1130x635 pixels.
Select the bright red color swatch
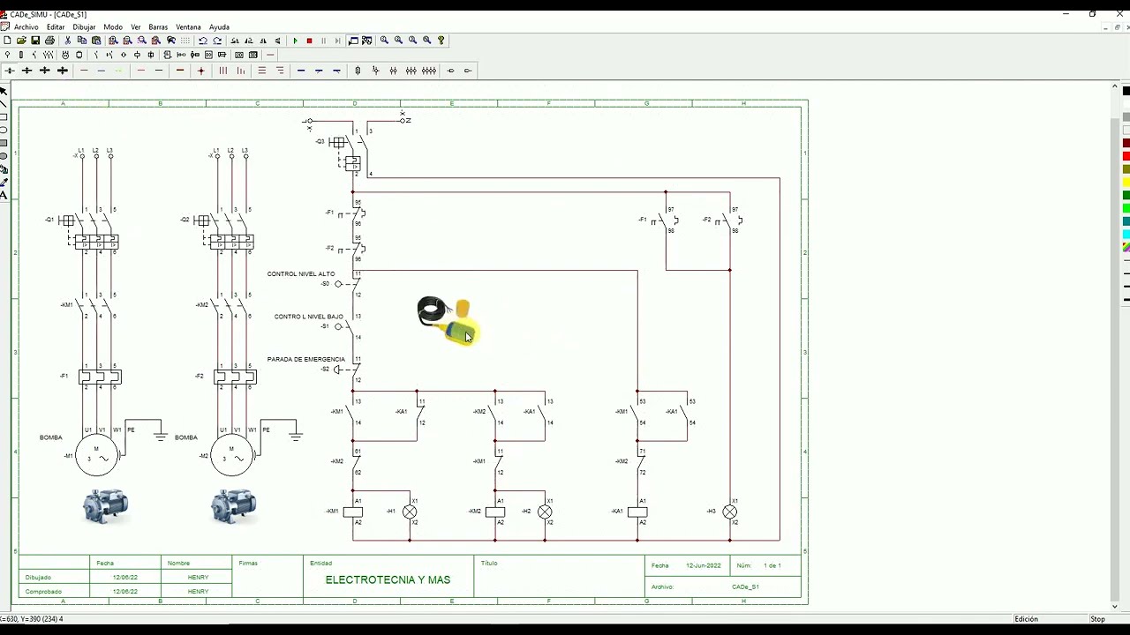1126,156
